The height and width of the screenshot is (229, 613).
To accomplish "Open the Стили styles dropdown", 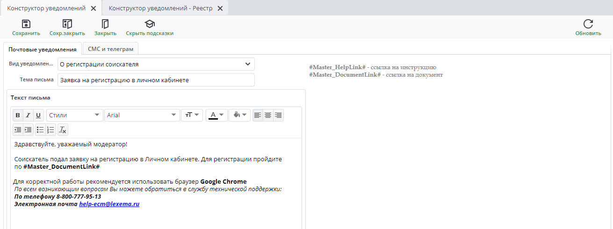I will pyautogui.click(x=75, y=115).
